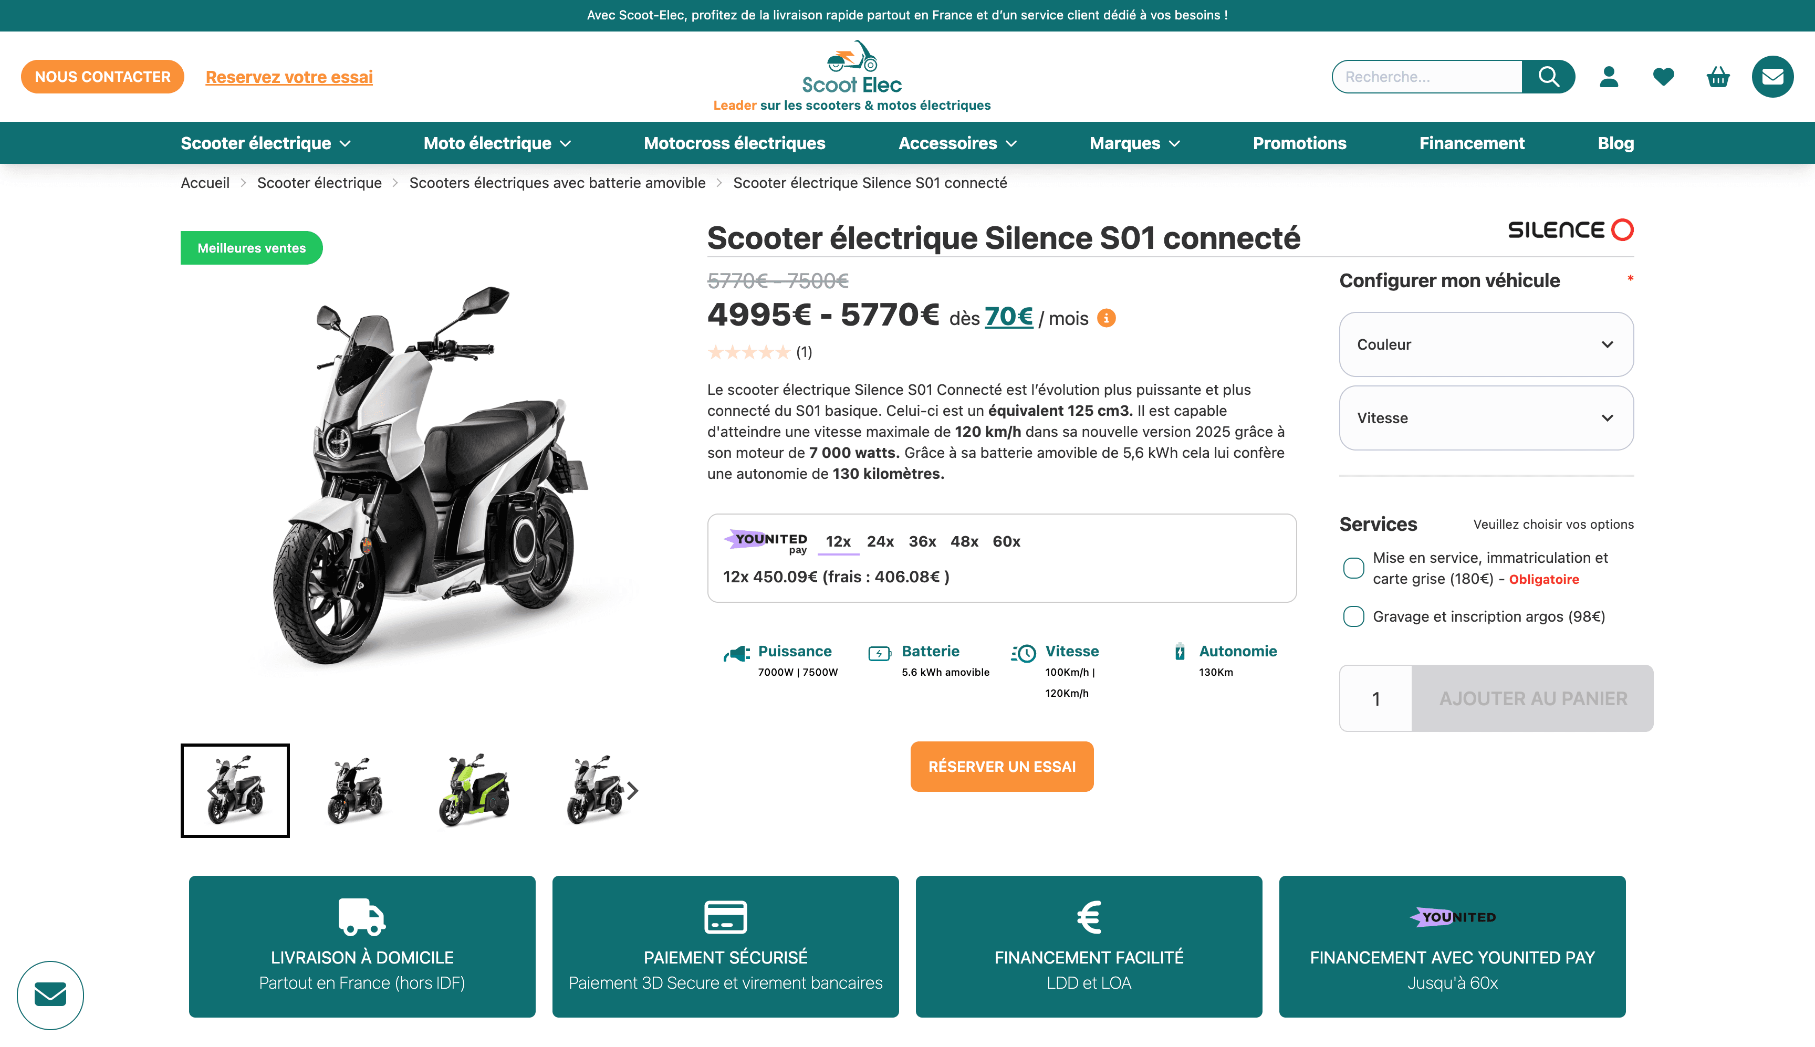Select the 60x payment tab
Viewport: 1815px width, 1047px height.
[1006, 541]
